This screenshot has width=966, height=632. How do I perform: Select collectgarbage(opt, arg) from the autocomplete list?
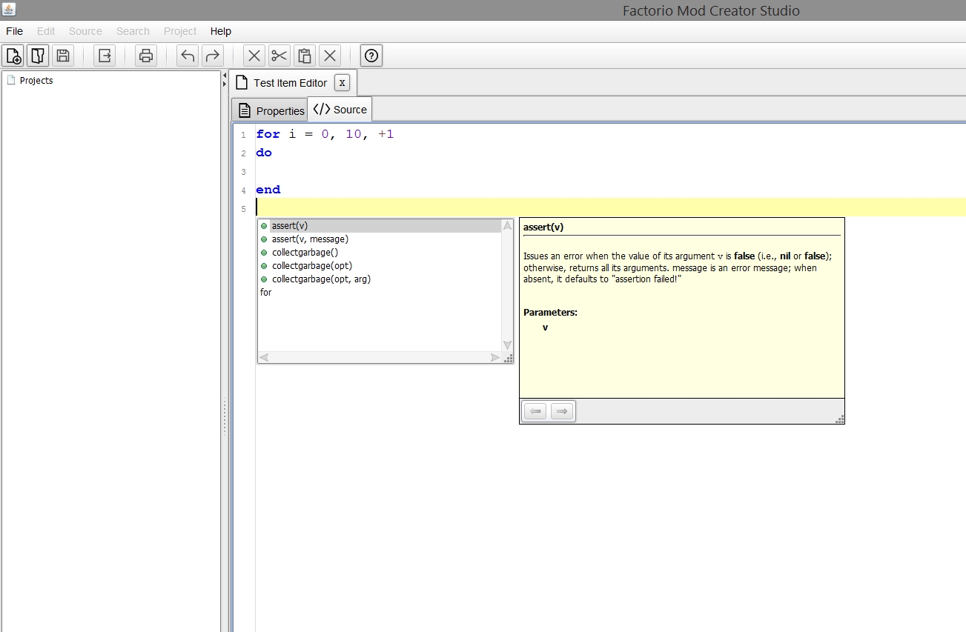(x=320, y=279)
